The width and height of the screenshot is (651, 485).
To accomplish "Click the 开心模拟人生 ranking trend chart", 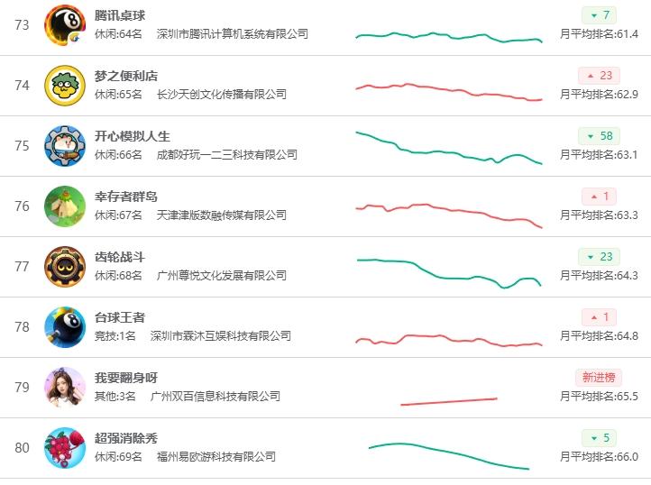I will tap(449, 148).
